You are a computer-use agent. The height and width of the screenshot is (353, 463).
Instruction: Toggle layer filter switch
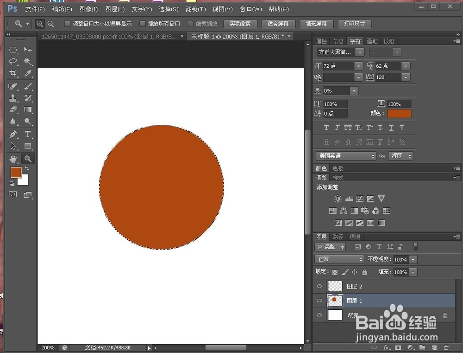415,247
